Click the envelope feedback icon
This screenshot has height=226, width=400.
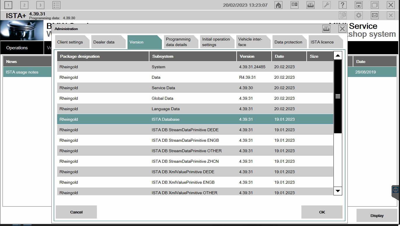375,15
